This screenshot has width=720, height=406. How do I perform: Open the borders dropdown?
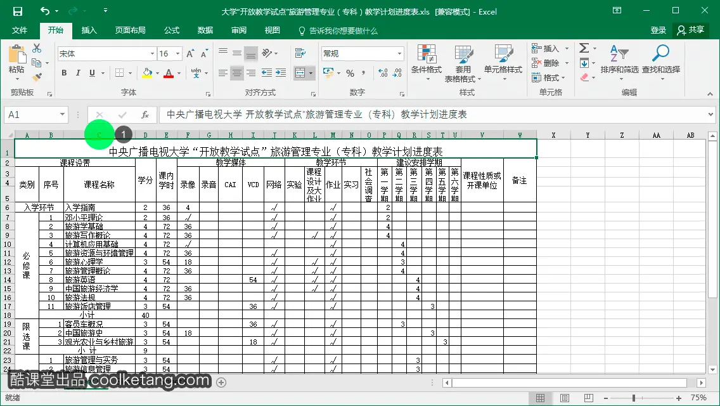click(x=131, y=73)
